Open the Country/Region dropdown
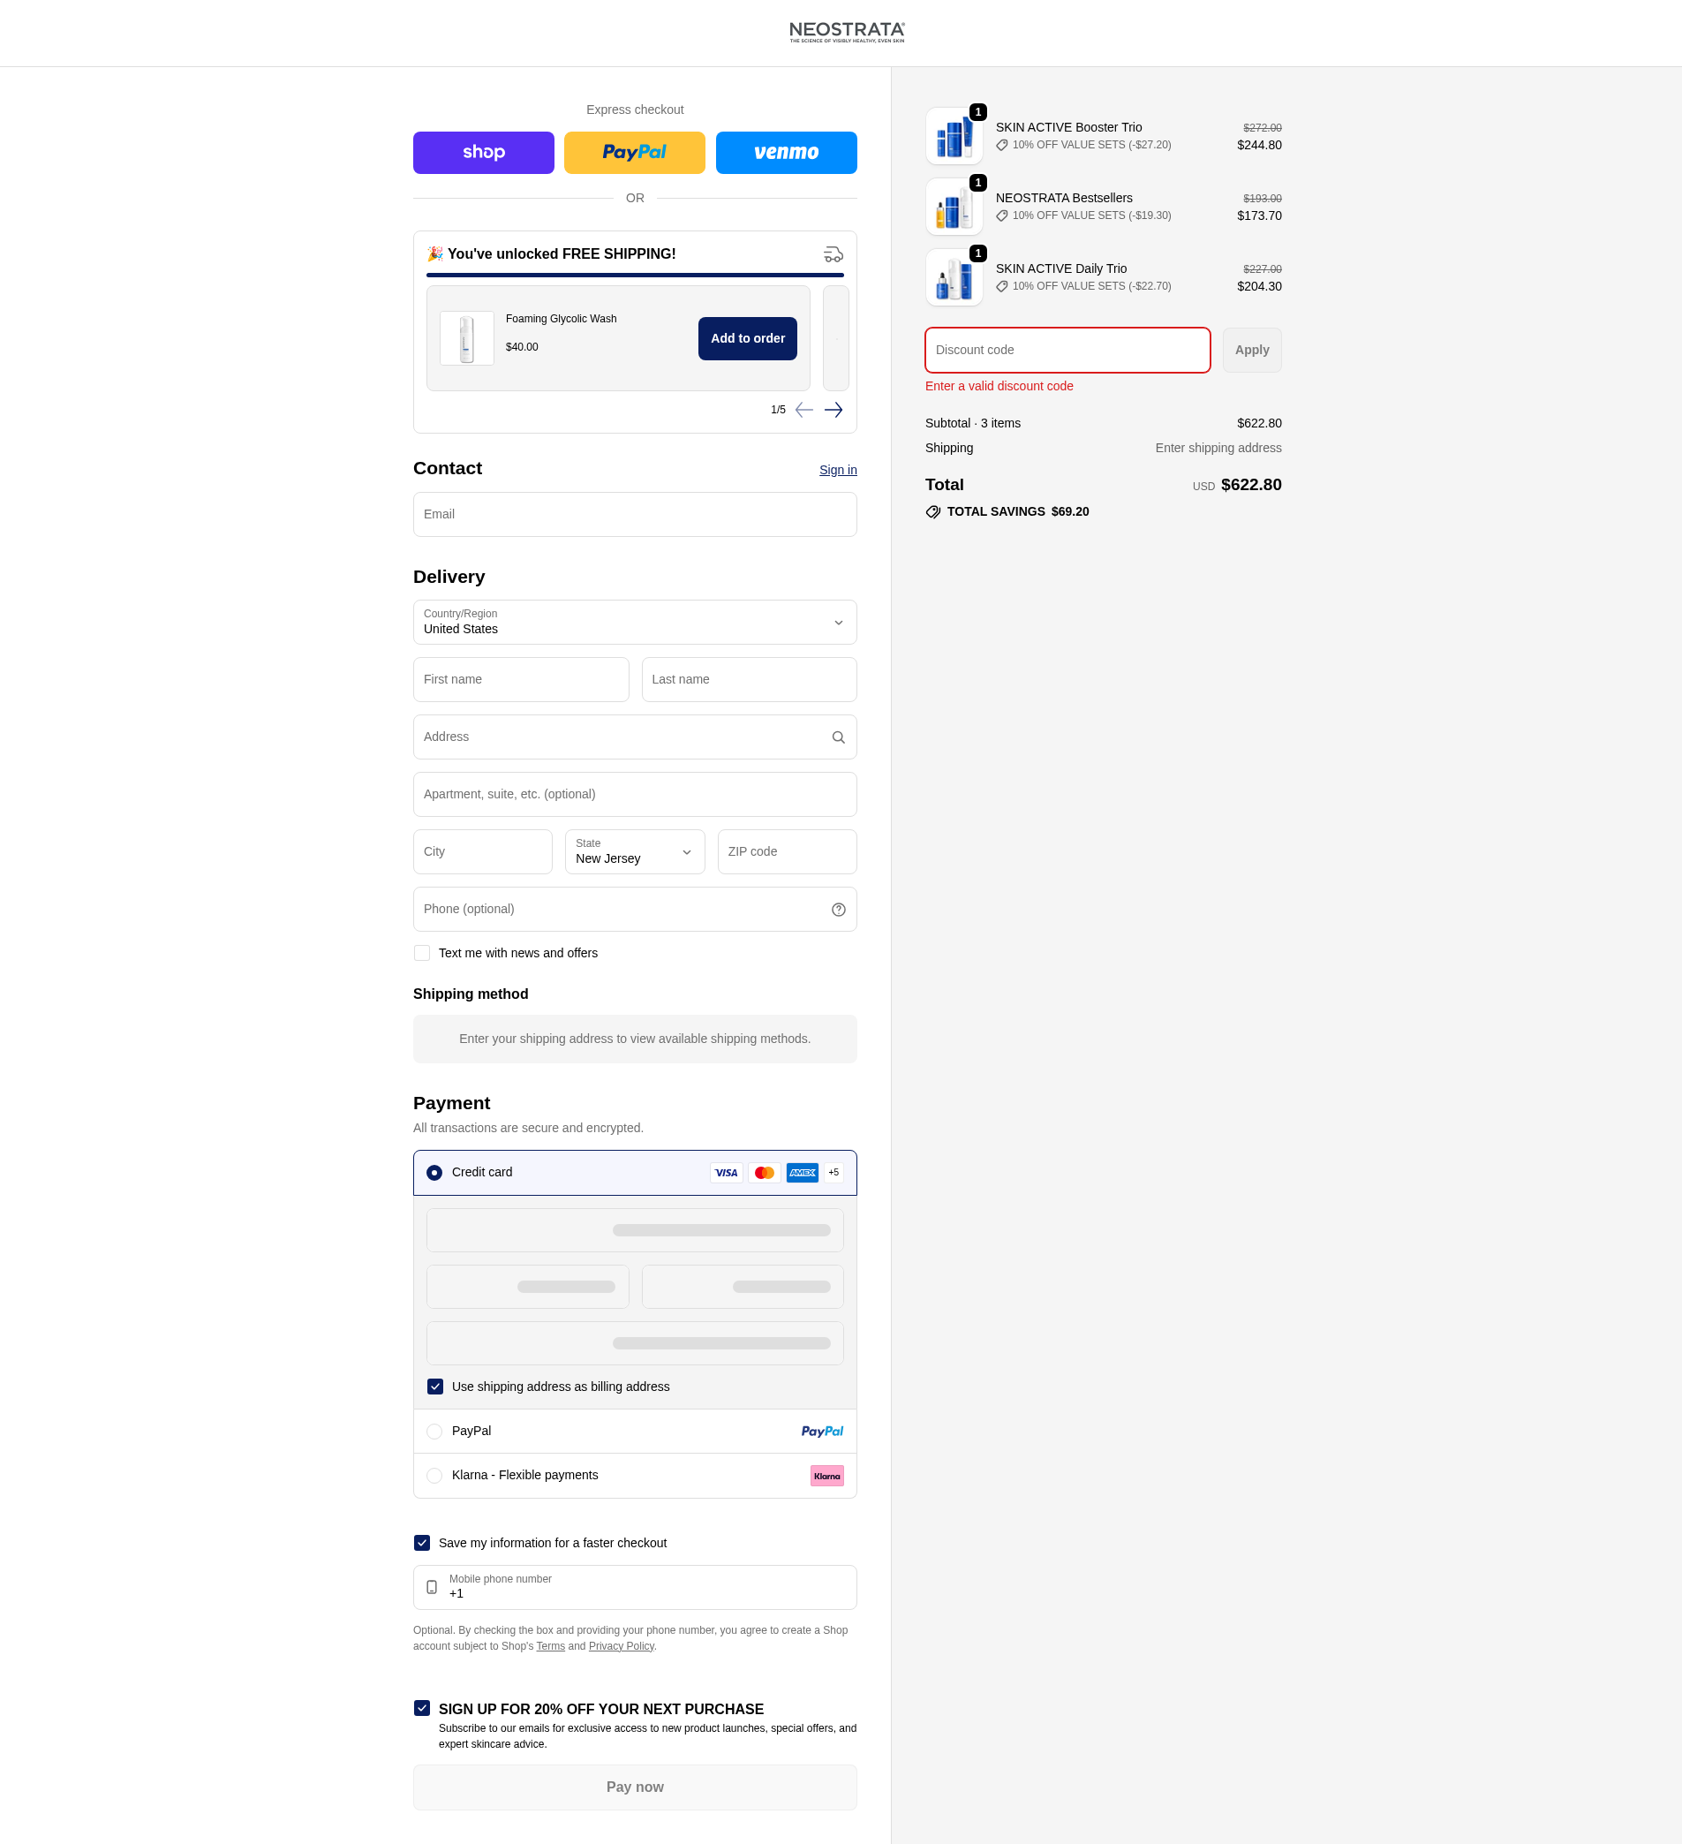1682x1844 pixels. (635, 622)
